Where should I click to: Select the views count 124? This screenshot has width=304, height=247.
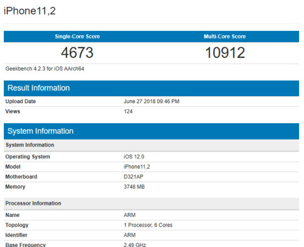point(128,111)
